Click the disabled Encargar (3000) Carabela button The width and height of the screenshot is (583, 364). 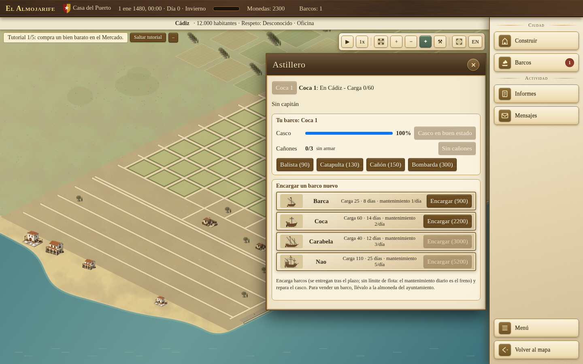447,241
